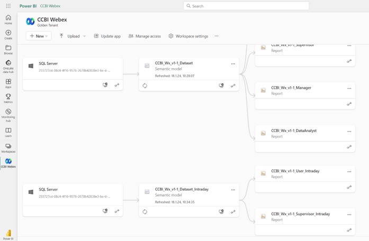369x241 pixels.
Task: Go to Home in the sidebar
Action: [8, 20]
